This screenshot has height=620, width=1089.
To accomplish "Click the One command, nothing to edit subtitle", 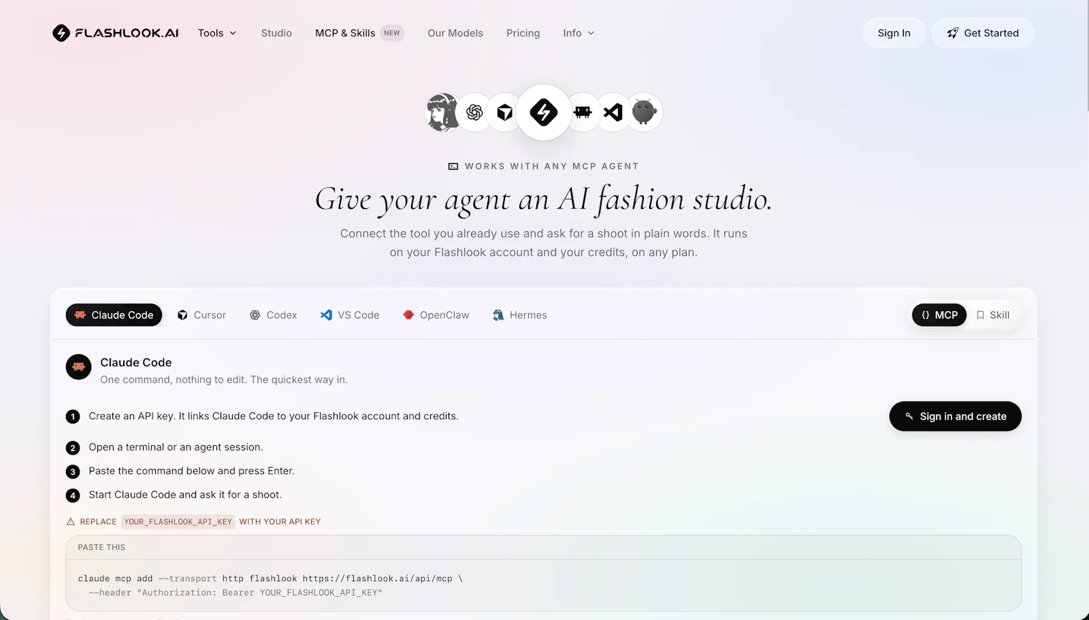I will pos(224,380).
